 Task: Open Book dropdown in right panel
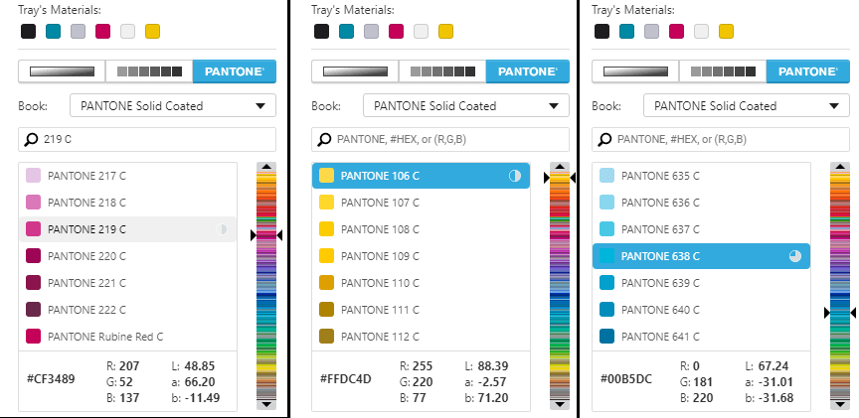coord(746,106)
